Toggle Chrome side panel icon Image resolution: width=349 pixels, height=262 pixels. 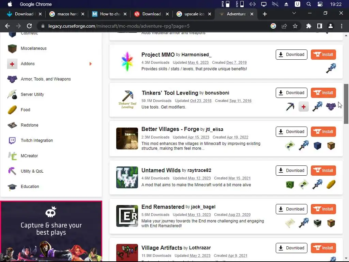320,26
